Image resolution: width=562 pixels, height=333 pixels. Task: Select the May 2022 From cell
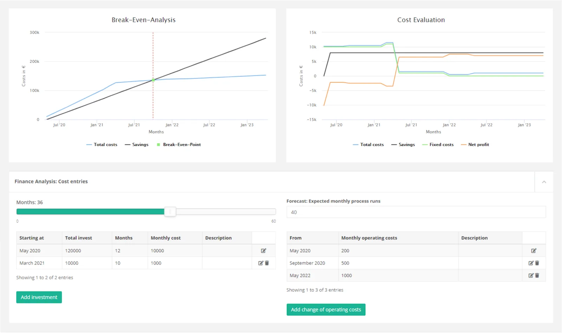coord(313,276)
